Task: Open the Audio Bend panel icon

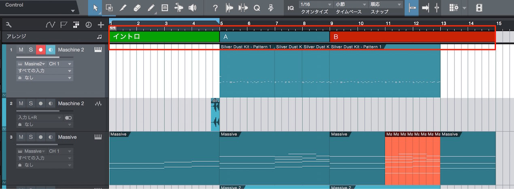Action: pyautogui.click(x=243, y=8)
